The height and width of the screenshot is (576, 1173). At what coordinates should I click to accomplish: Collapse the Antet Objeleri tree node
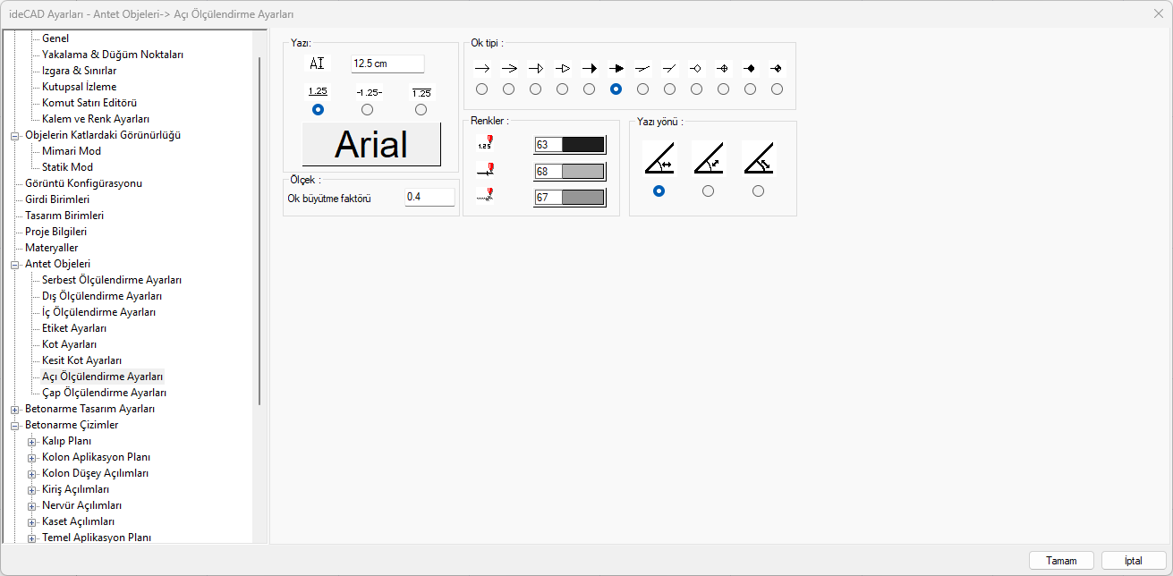(14, 264)
